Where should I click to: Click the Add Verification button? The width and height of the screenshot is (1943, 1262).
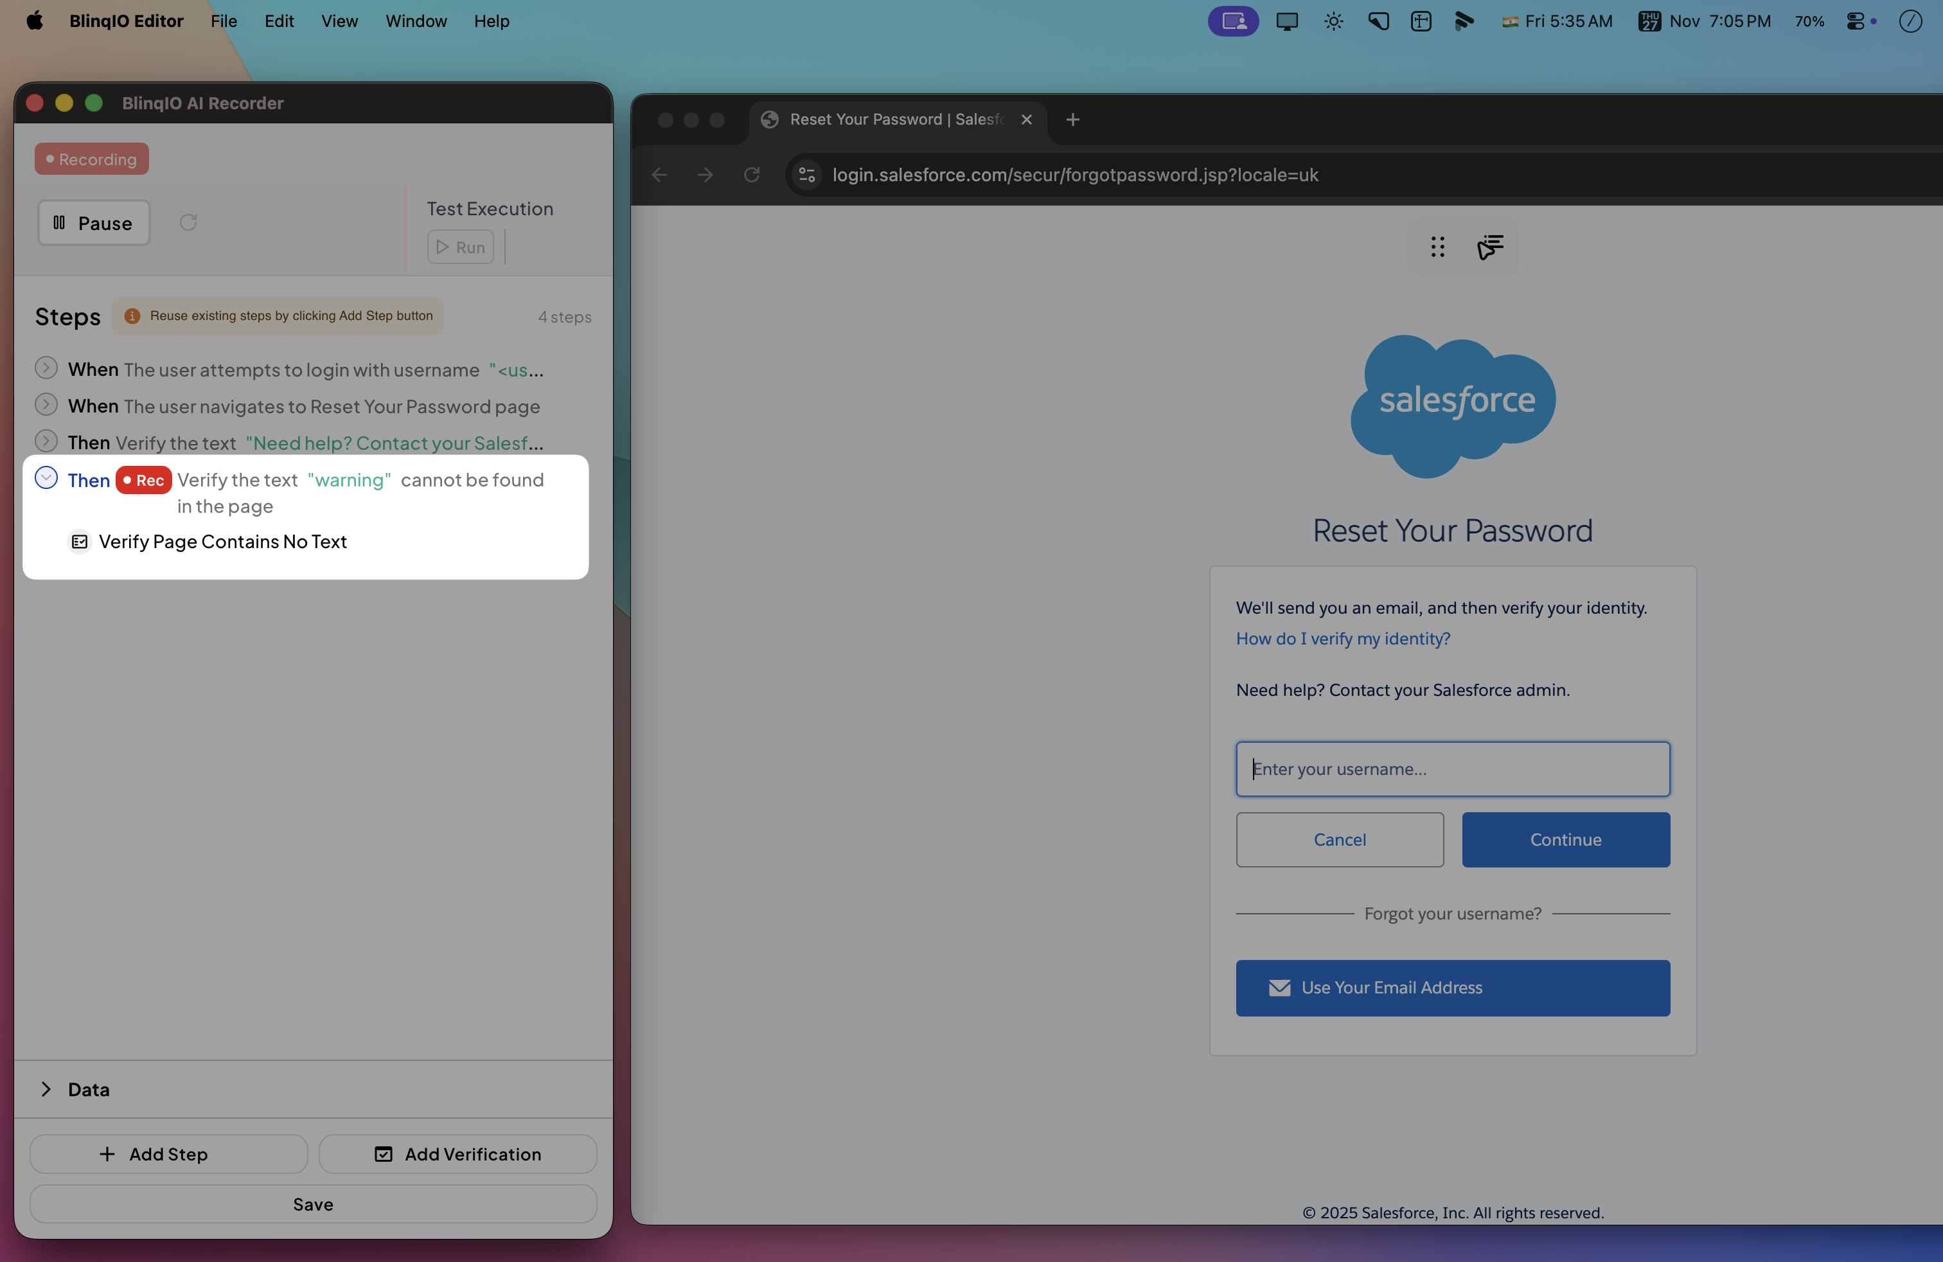pos(457,1153)
